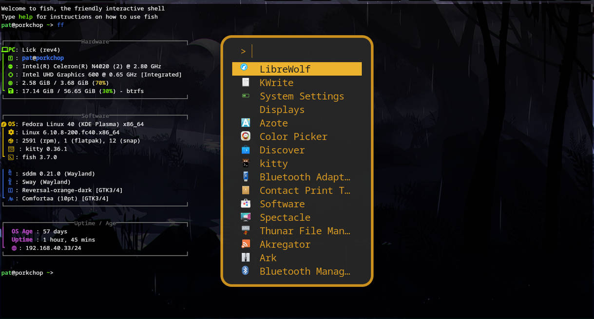The width and height of the screenshot is (594, 319).
Task: Click the Software app icon
Action: 246,204
